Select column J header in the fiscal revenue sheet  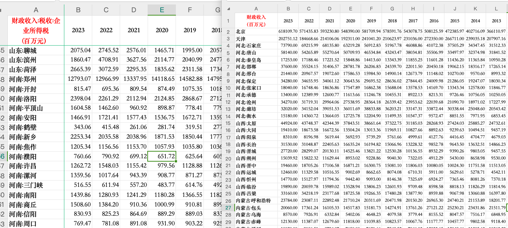(454, 9)
